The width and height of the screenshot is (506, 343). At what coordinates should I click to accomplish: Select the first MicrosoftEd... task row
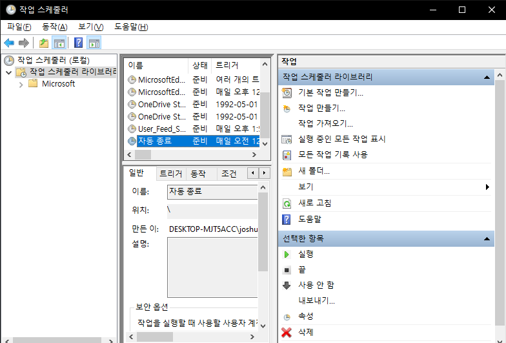click(194, 80)
